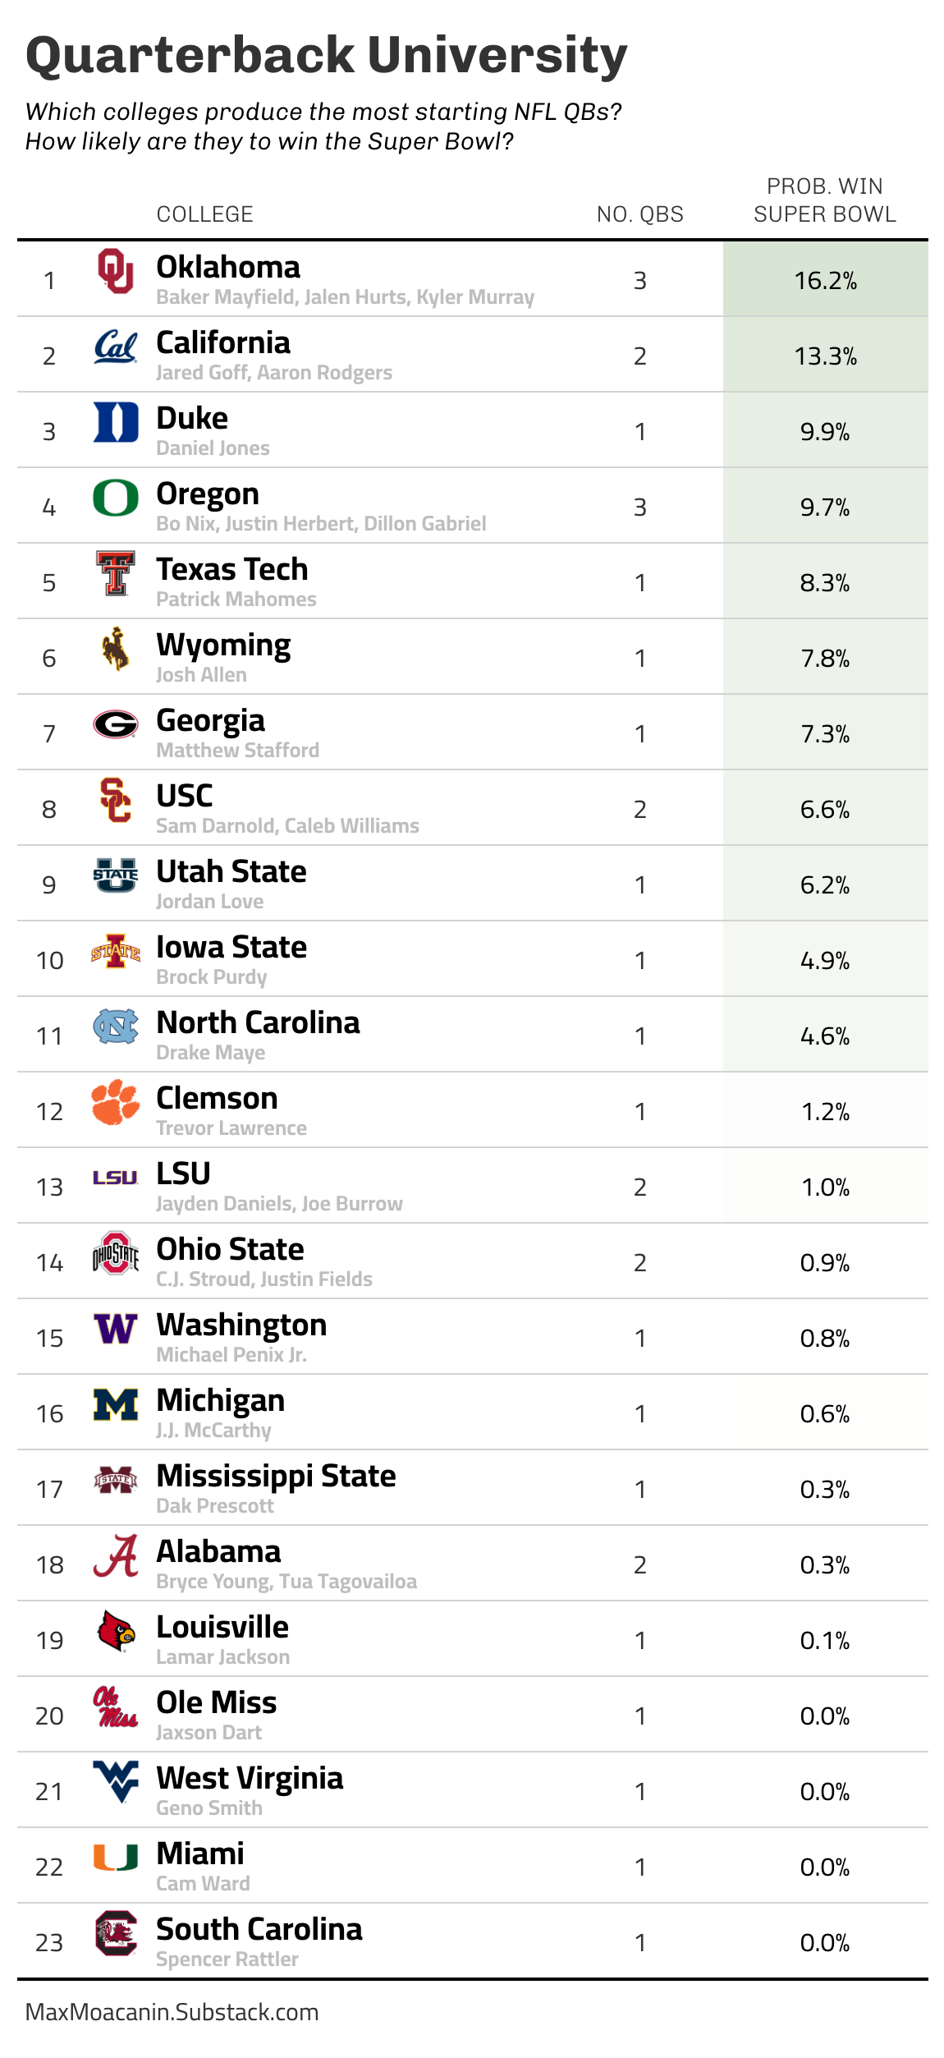Click the 16.2% shaded cell for Oklahoma
This screenshot has width=944, height=2058.
pyautogui.click(x=825, y=281)
